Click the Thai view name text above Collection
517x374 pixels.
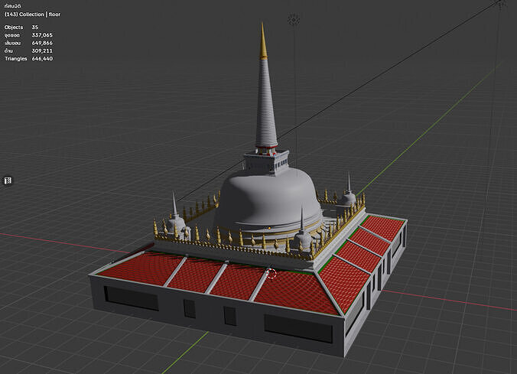[x=13, y=6]
